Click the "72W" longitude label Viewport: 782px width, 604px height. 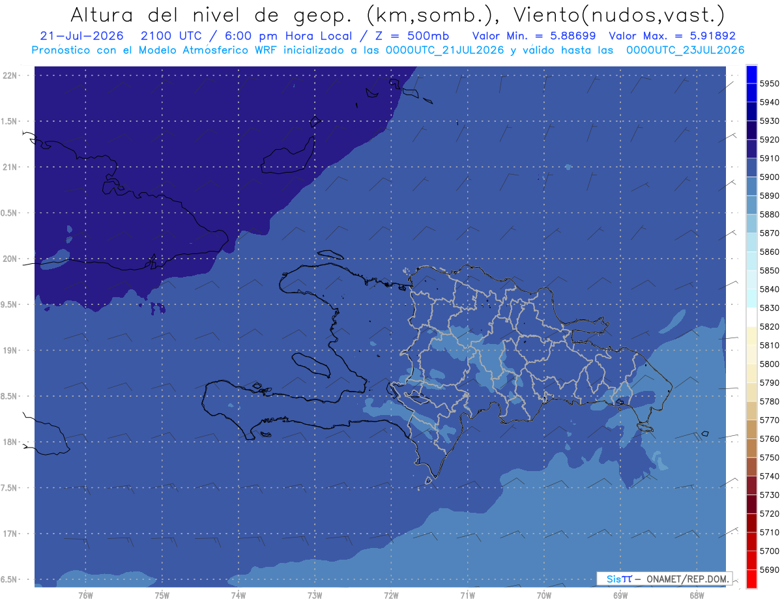point(391,595)
